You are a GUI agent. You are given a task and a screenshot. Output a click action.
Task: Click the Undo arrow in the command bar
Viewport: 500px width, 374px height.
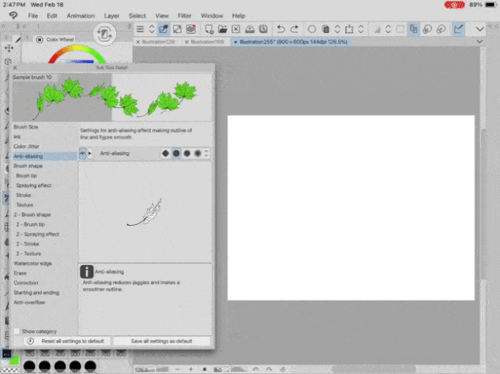tap(280, 29)
